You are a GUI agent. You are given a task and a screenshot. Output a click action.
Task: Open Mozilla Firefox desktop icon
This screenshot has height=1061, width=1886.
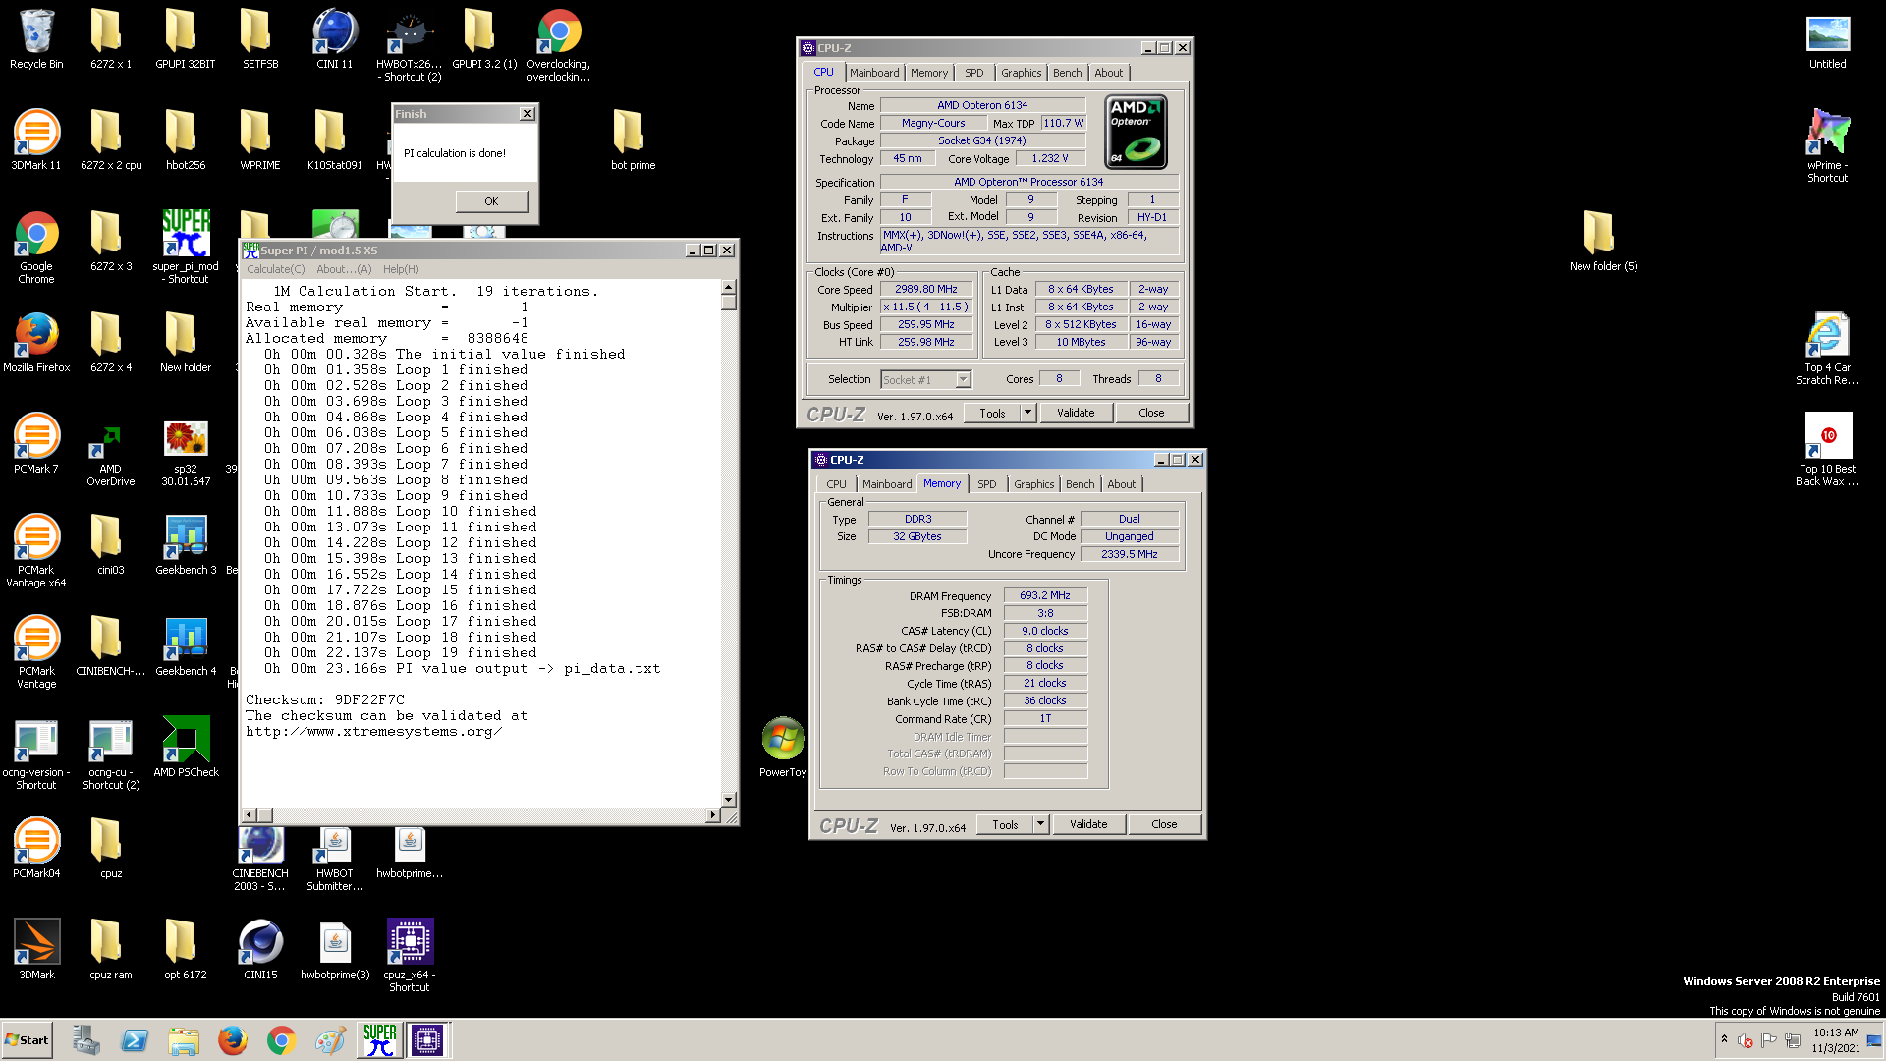pos(36,343)
